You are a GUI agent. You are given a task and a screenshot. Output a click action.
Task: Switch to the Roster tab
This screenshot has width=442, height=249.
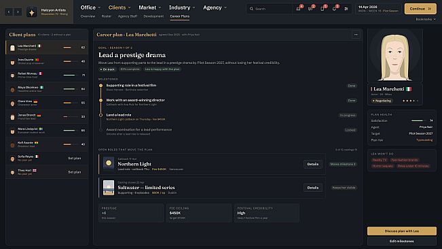(107, 16)
